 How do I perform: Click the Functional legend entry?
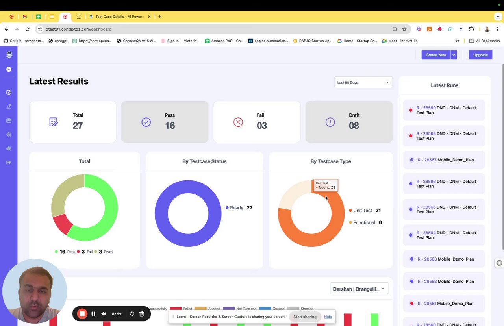[x=365, y=222]
